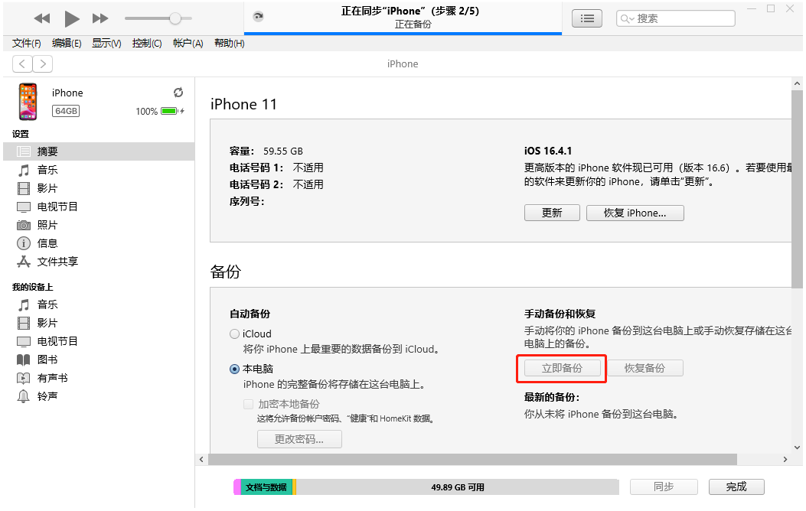Click the rewind previous track icon
The image size is (806, 511).
tap(42, 18)
